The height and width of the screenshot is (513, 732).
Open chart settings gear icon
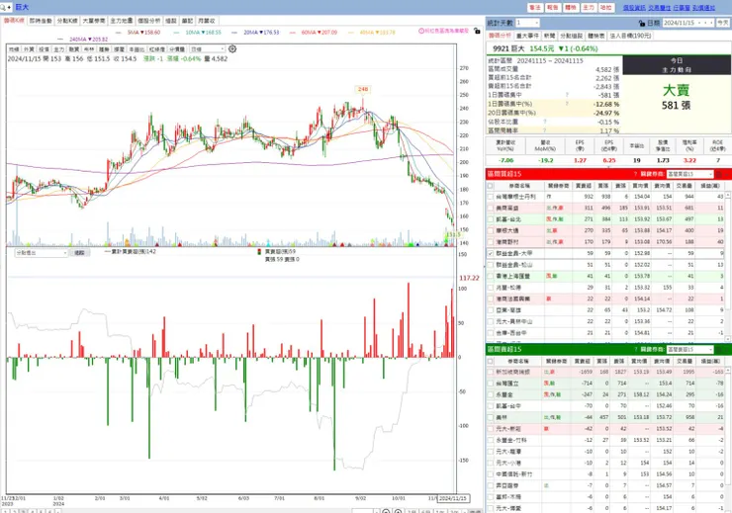tap(232, 49)
